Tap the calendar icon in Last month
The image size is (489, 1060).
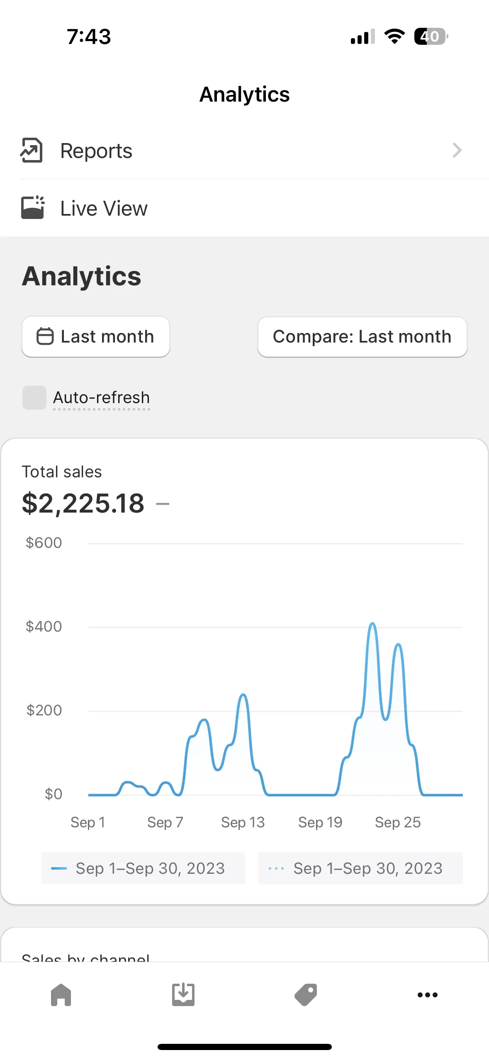coord(45,336)
